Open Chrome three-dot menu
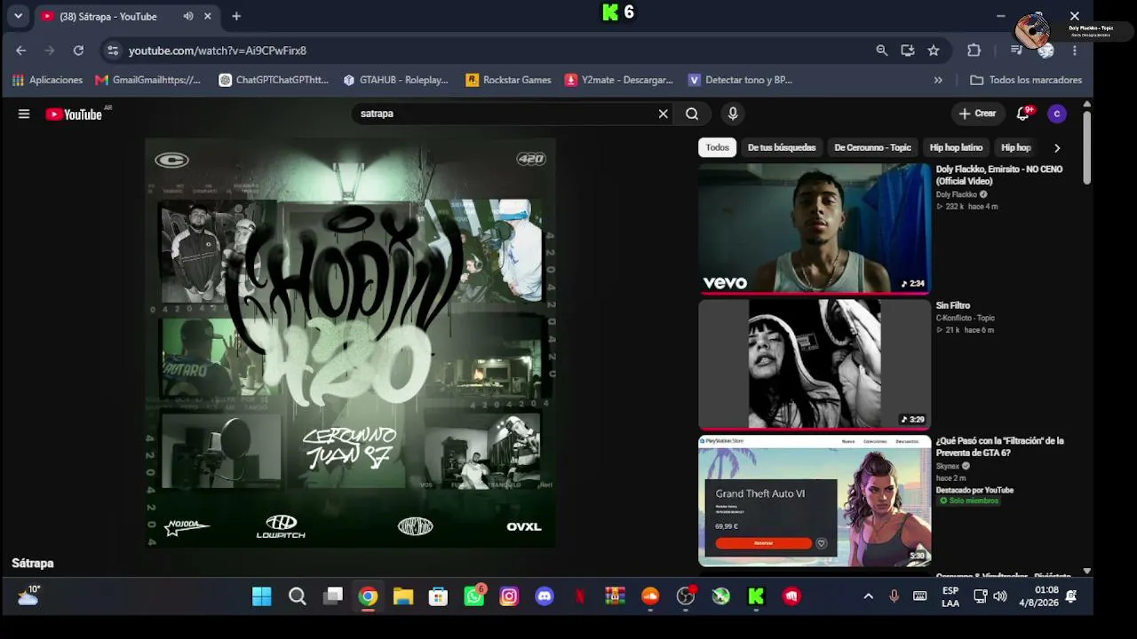 1075,51
